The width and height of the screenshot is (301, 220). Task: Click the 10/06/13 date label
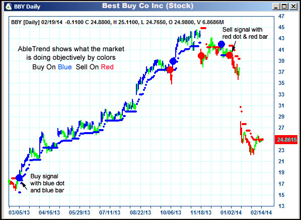click(x=171, y=212)
